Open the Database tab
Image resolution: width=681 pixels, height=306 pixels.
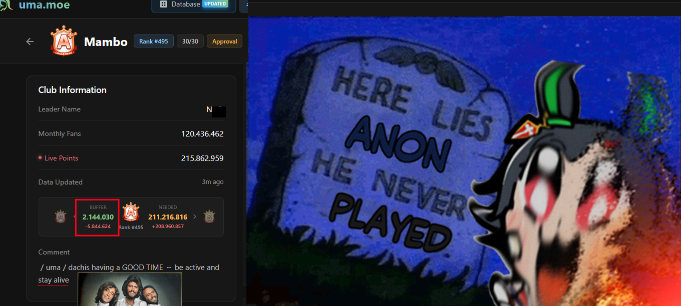(x=194, y=4)
